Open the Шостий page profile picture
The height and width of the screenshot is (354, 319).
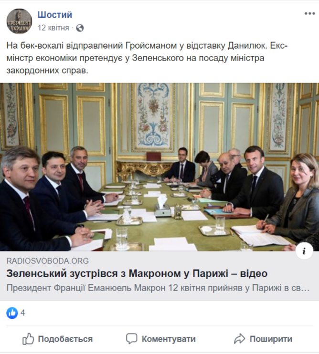pos(19,21)
